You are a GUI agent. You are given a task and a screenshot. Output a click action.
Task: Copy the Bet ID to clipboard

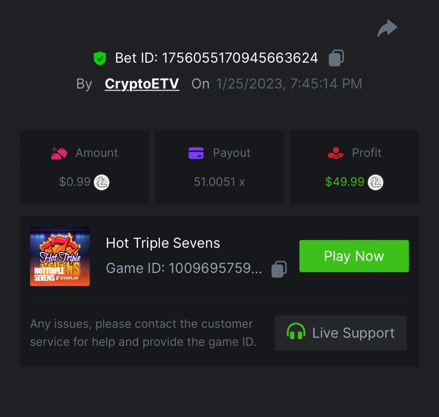pos(336,58)
